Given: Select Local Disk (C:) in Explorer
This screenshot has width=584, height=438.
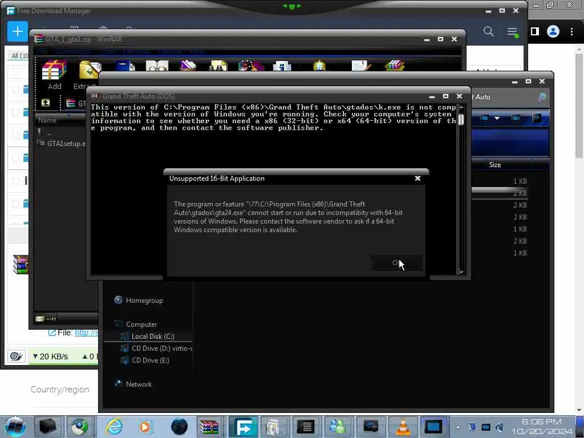Looking at the screenshot, I should [x=153, y=336].
